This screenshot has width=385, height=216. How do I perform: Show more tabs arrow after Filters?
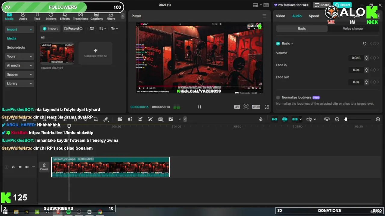123,16
